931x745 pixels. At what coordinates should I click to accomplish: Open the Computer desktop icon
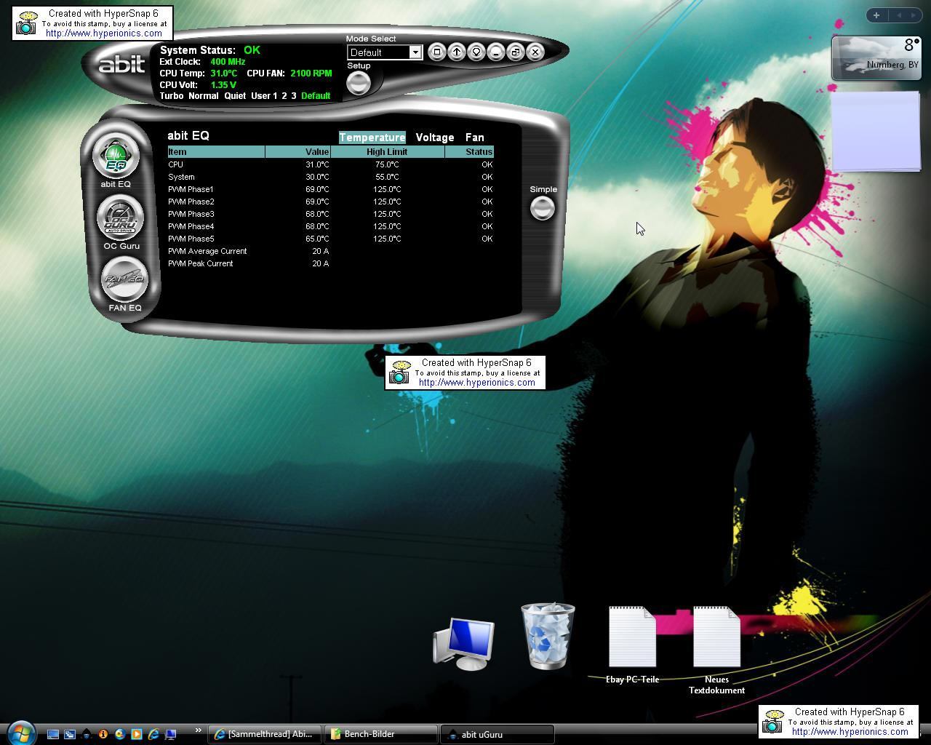[x=463, y=643]
